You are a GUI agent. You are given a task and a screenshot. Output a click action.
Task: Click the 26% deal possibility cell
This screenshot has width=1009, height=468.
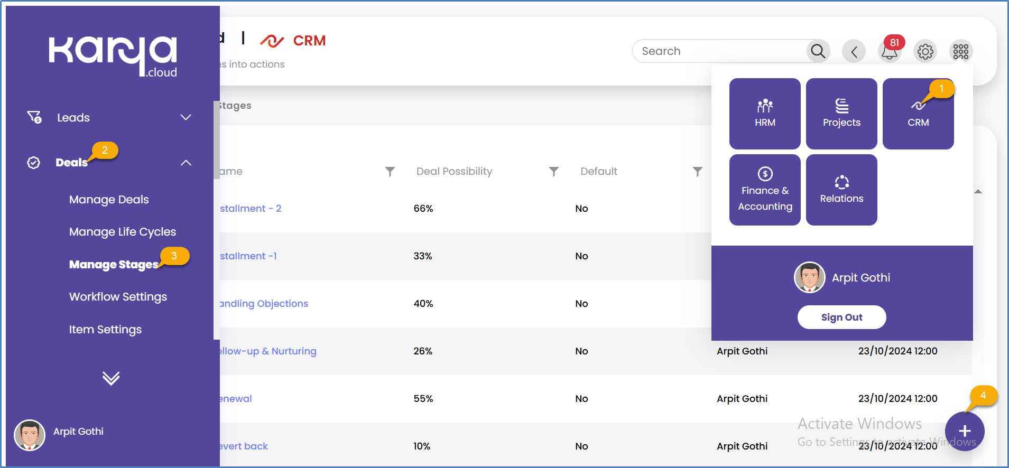[423, 351]
